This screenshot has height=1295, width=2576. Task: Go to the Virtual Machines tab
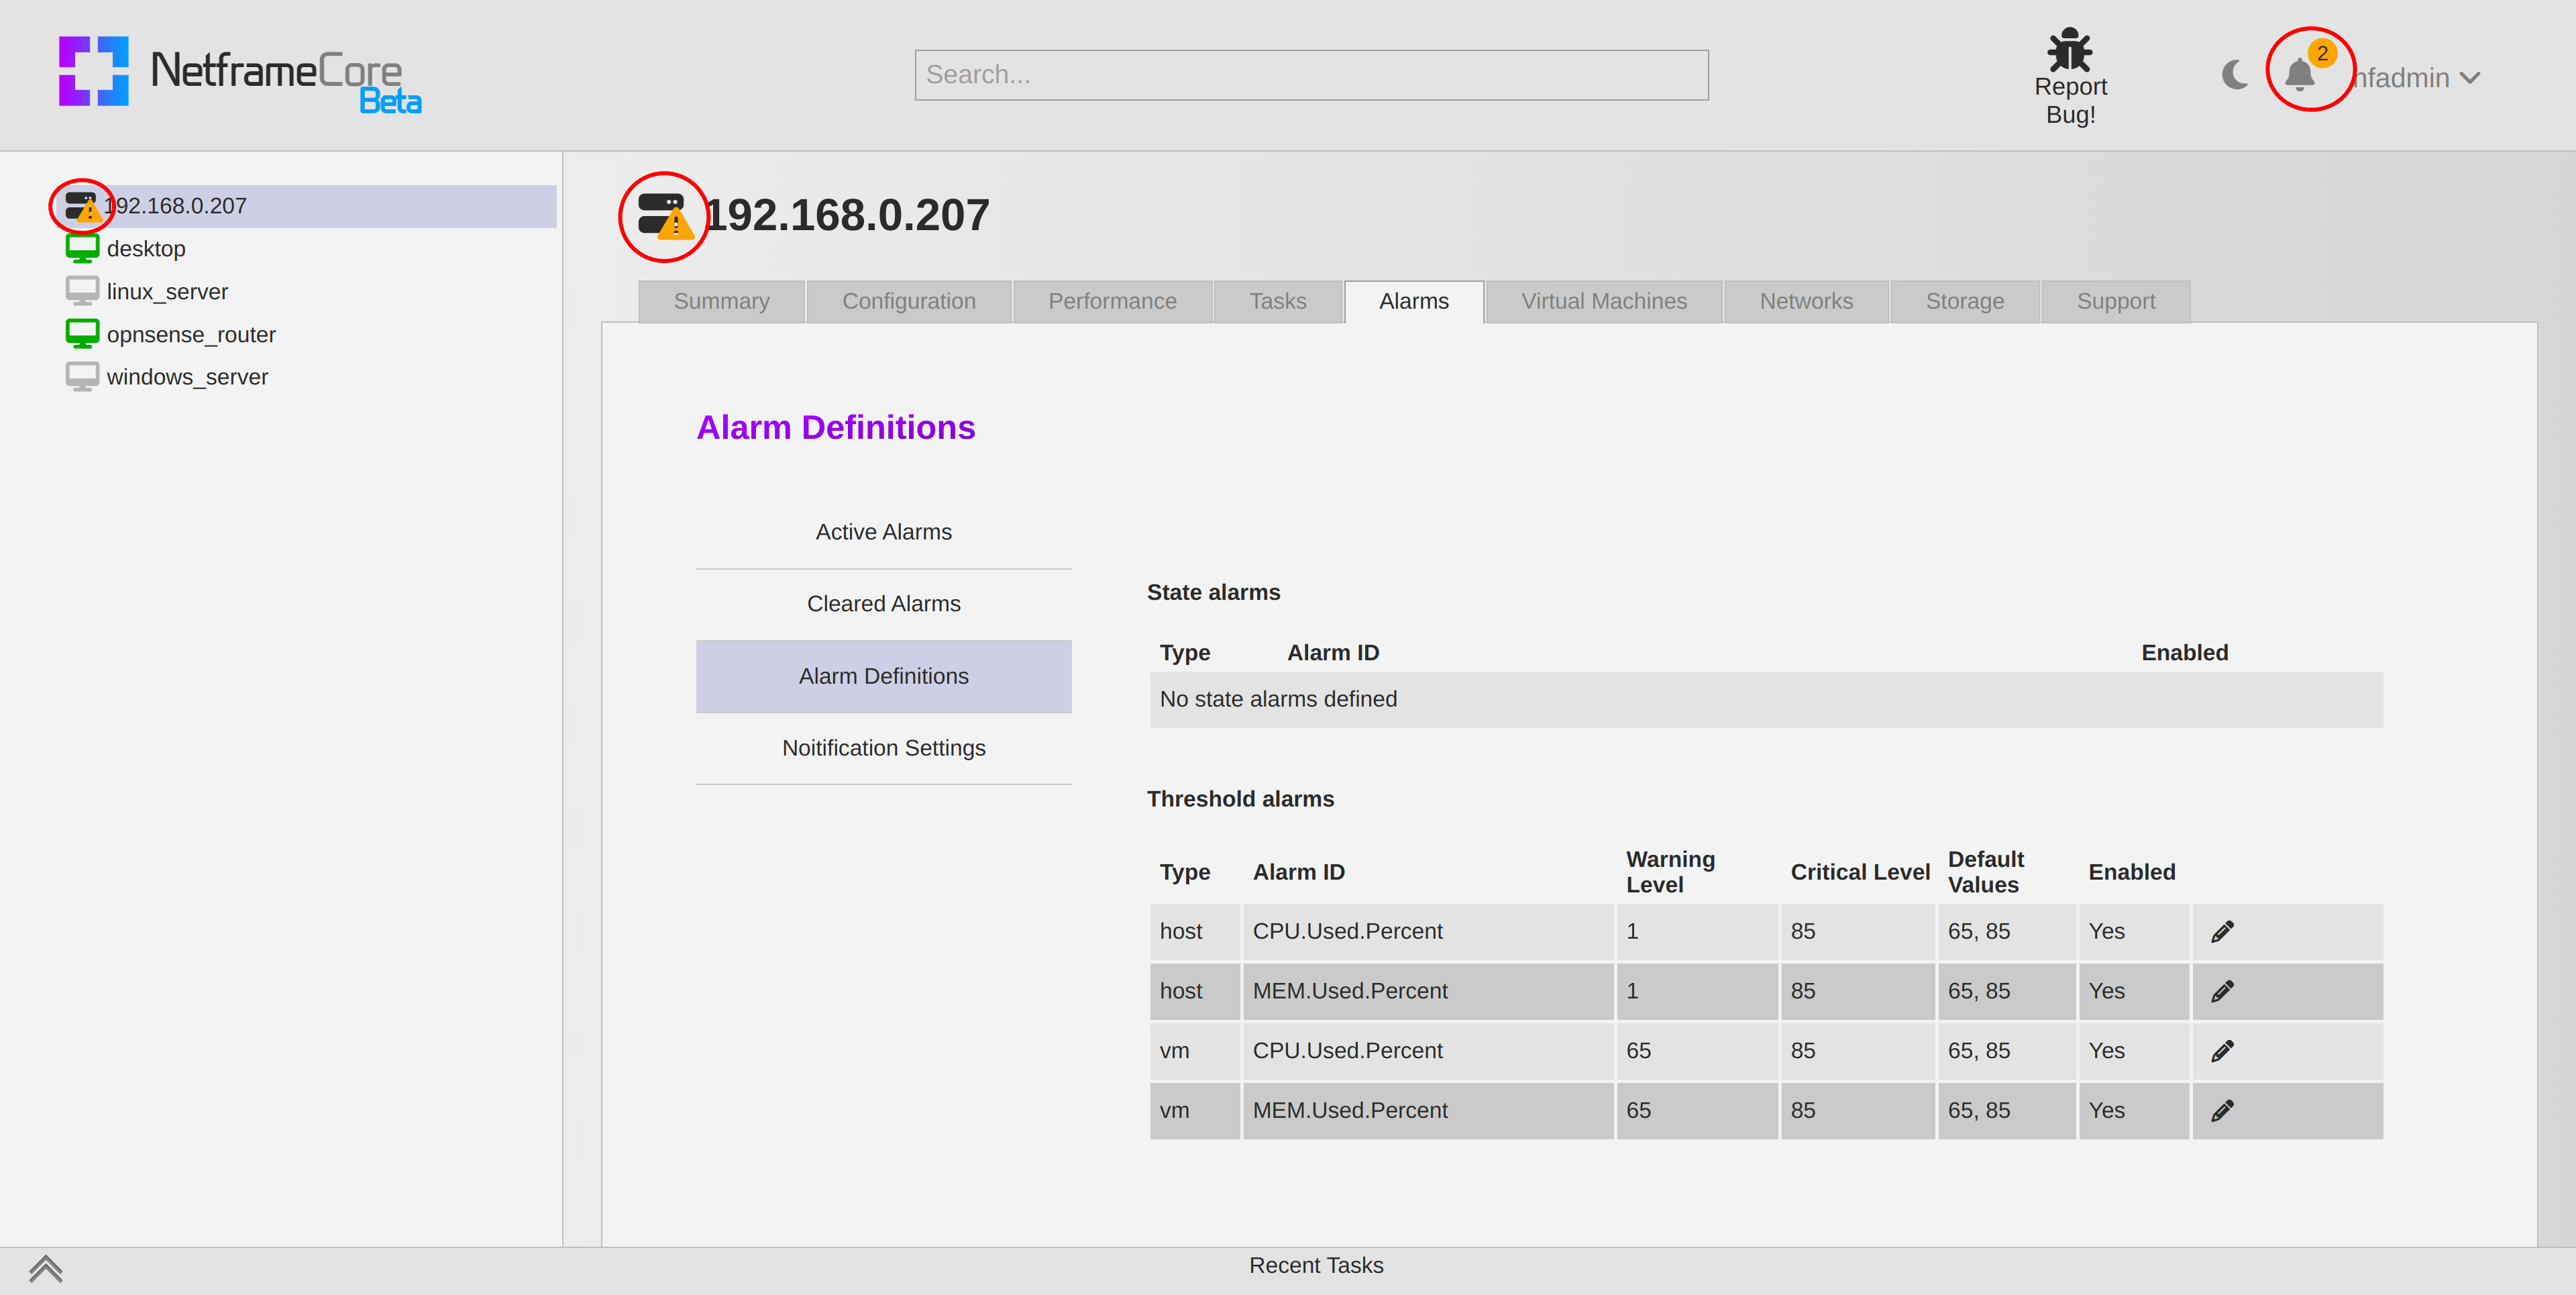[x=1604, y=301]
